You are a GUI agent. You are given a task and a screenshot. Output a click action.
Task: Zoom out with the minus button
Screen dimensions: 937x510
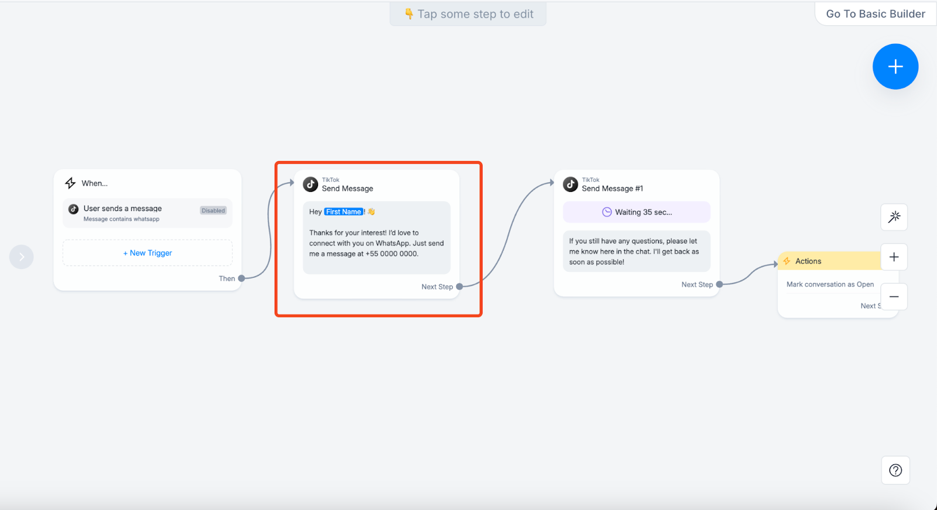point(894,297)
